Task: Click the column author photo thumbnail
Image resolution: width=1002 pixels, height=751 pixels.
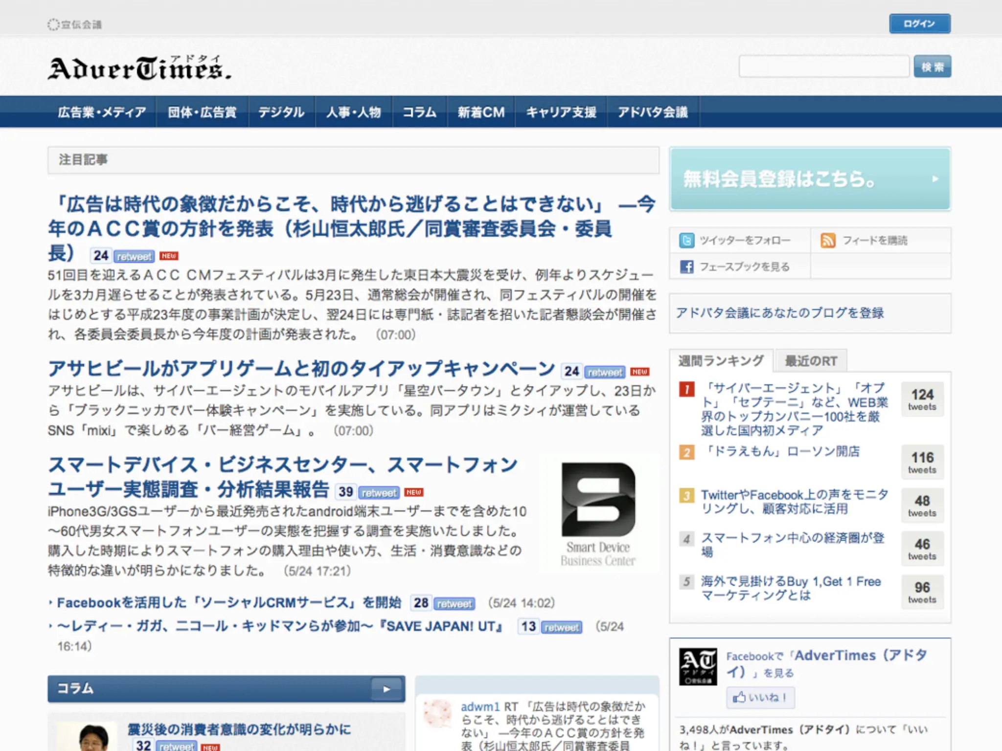Action: 87,736
